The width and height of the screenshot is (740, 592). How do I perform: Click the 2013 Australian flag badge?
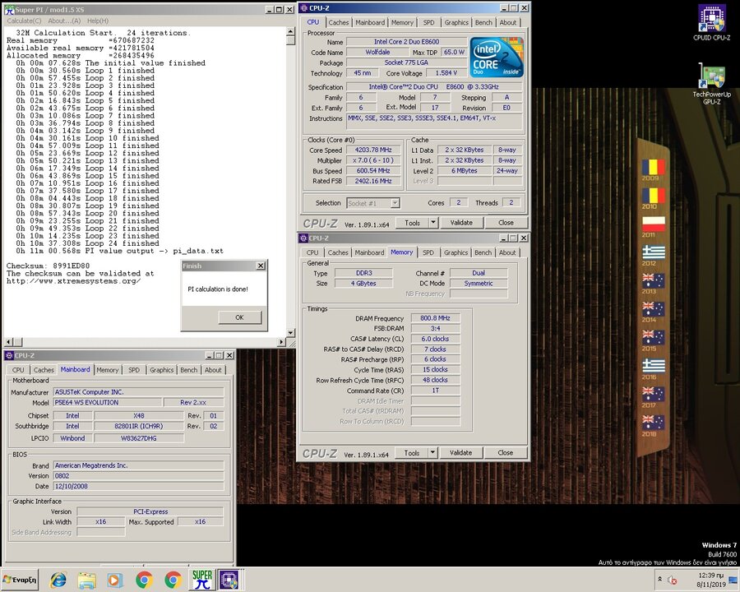(x=653, y=283)
